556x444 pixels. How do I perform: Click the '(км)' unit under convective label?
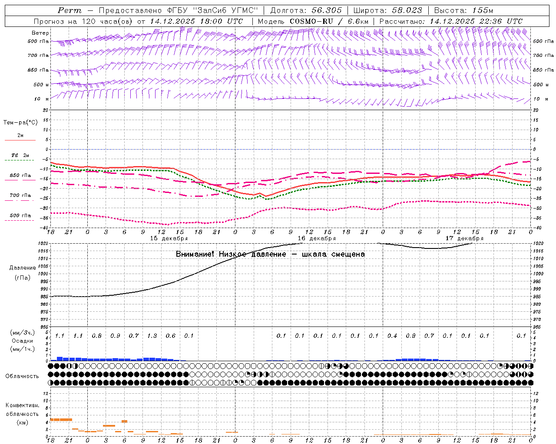(x=23, y=422)
